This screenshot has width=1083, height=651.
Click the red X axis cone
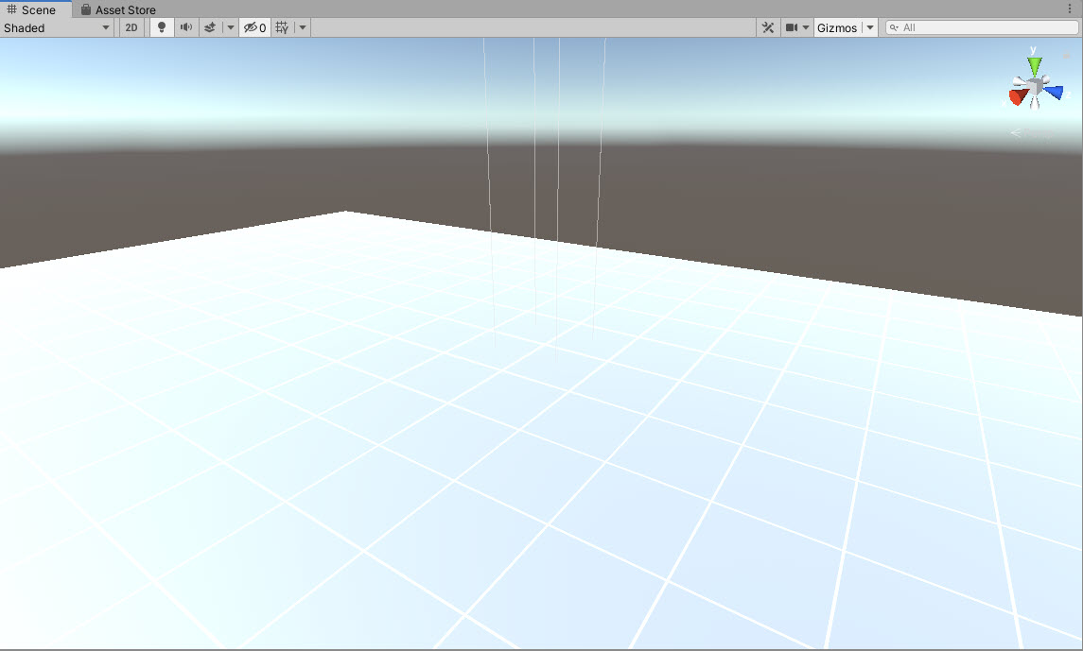[x=1018, y=96]
